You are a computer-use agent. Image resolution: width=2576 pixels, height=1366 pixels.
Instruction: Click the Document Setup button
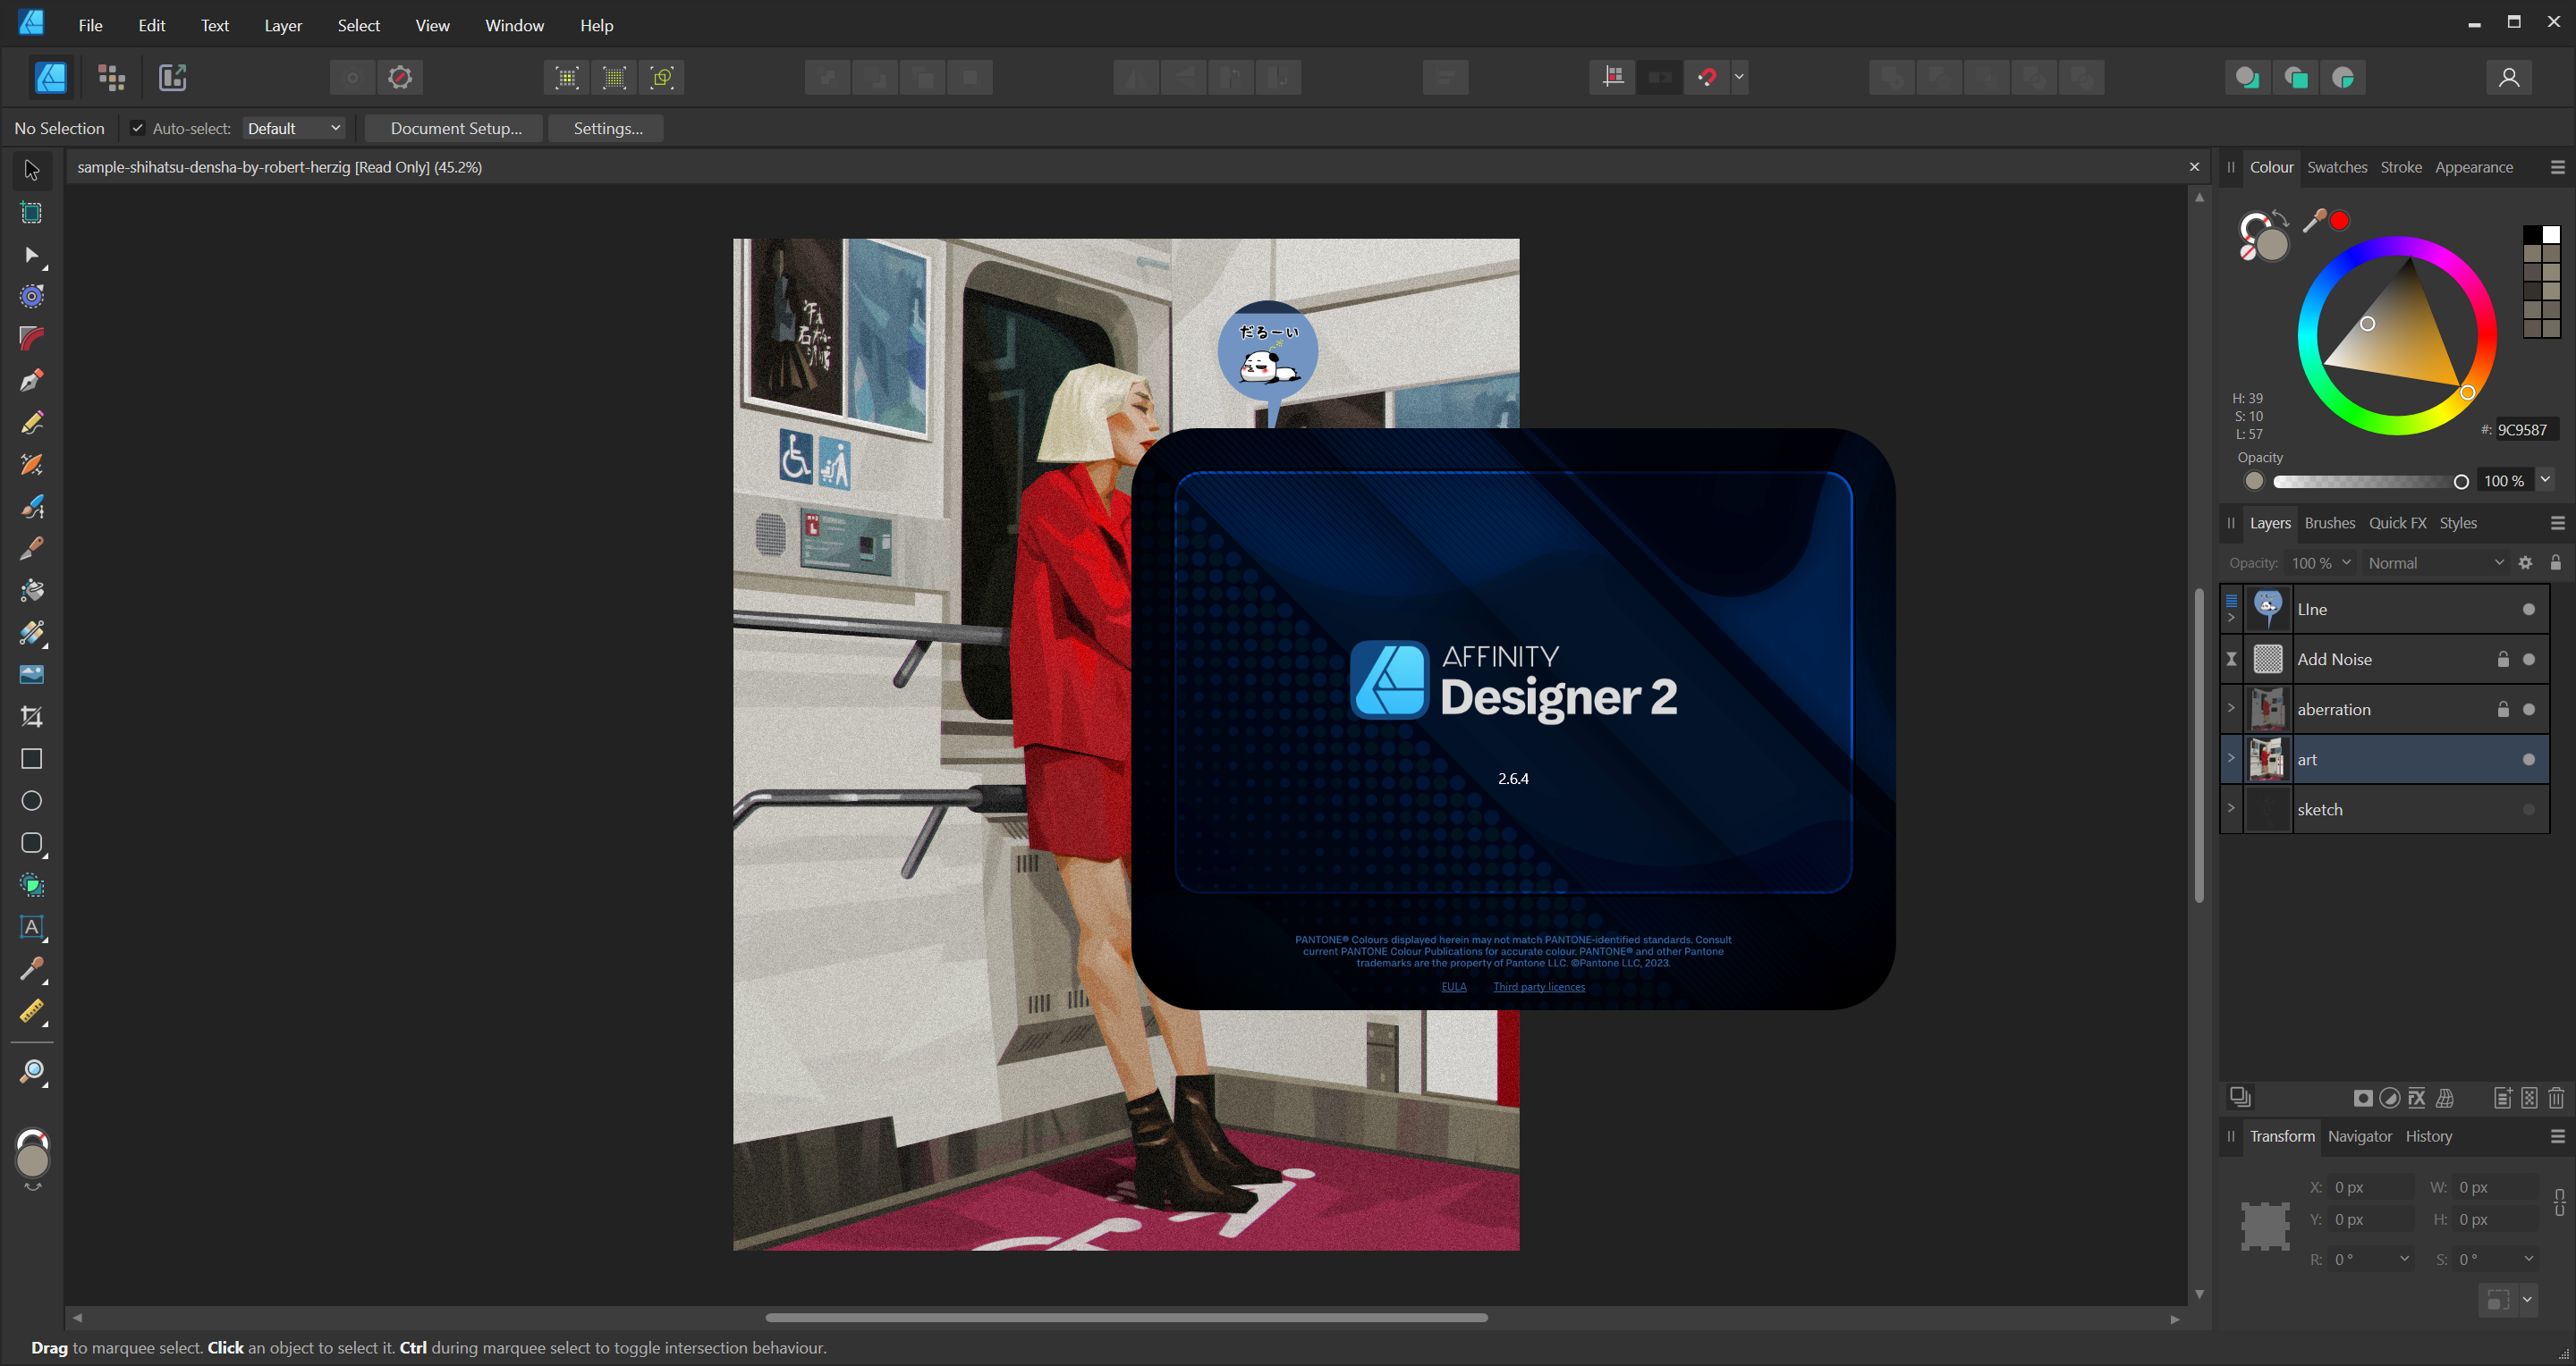(456, 128)
